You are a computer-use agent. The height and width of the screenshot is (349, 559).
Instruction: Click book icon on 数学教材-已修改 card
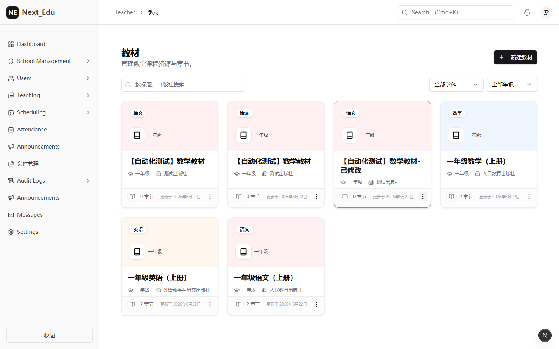350,135
